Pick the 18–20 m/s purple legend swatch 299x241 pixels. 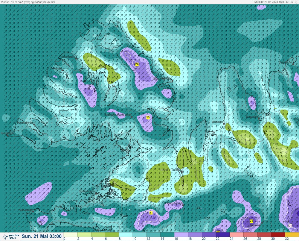pos(195,234)
